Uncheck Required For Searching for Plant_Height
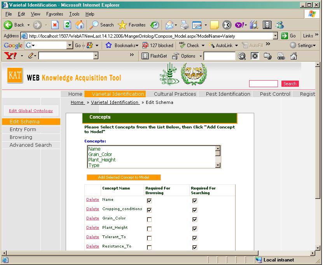This screenshot has height=265, width=323. [x=195, y=229]
